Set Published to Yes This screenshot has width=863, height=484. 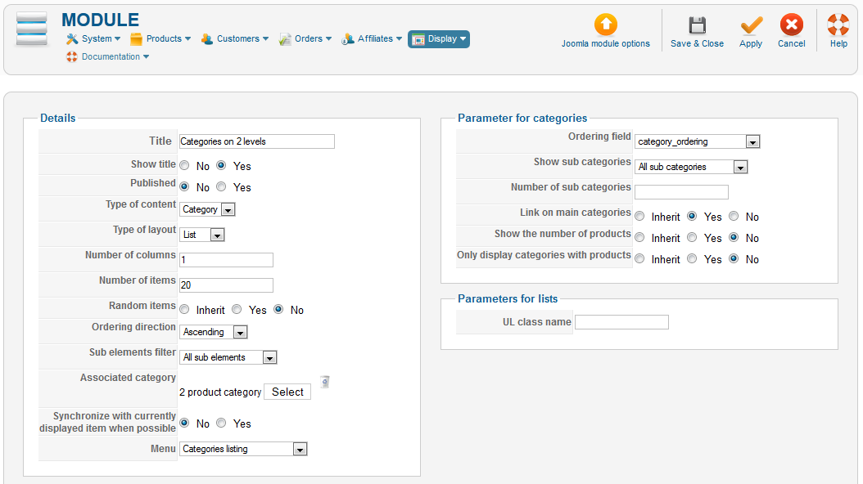point(221,186)
